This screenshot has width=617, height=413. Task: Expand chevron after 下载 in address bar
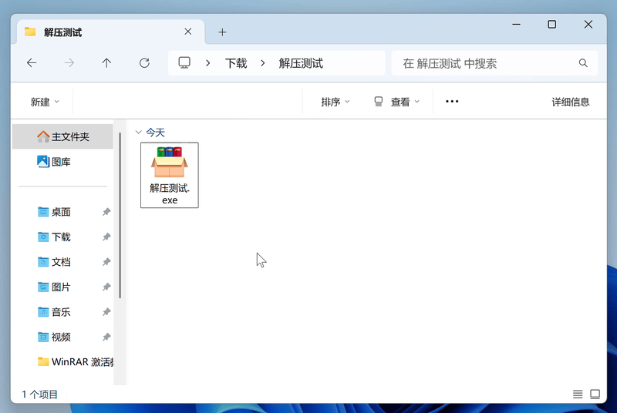coord(263,63)
